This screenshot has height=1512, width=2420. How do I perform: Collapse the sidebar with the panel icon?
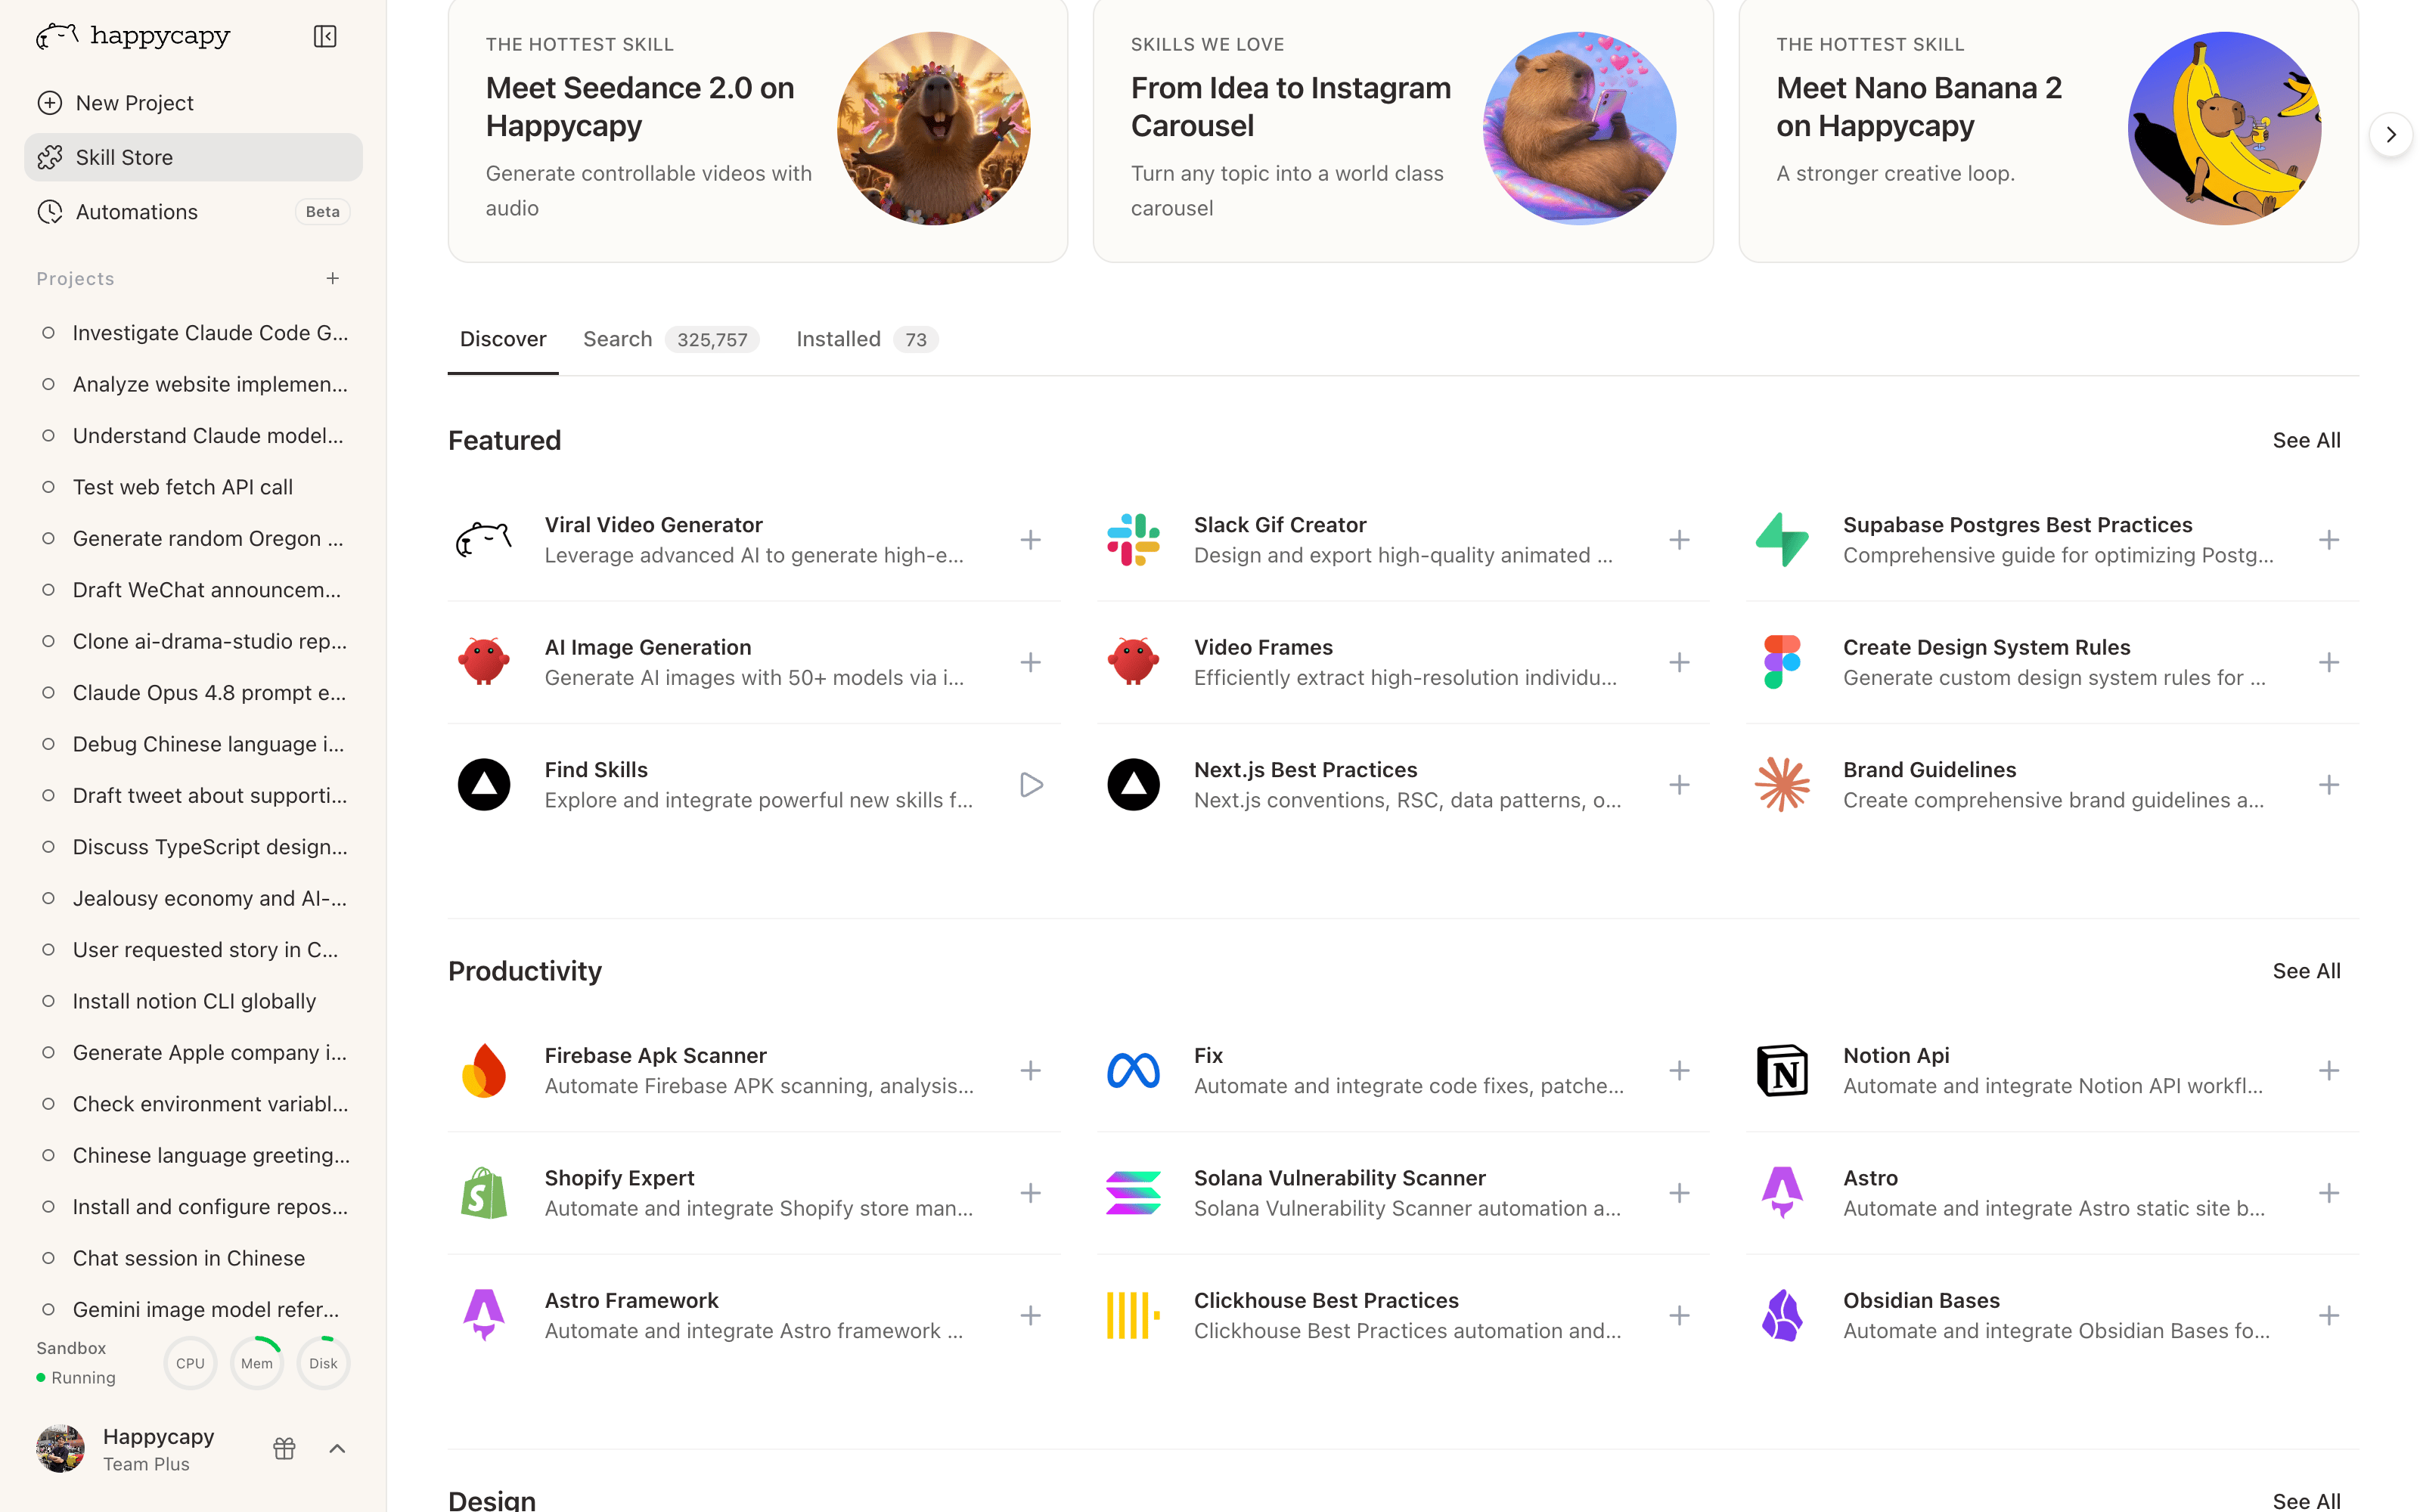[325, 37]
